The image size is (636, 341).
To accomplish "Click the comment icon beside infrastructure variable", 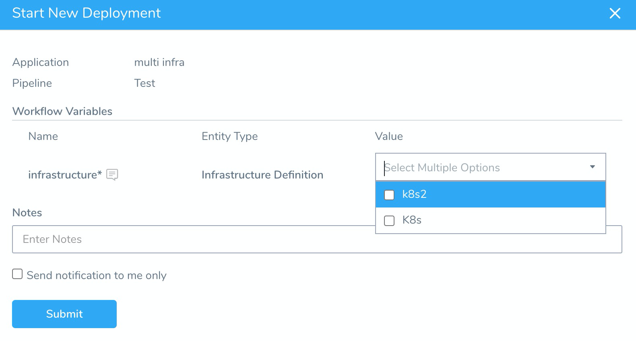I will click(112, 175).
